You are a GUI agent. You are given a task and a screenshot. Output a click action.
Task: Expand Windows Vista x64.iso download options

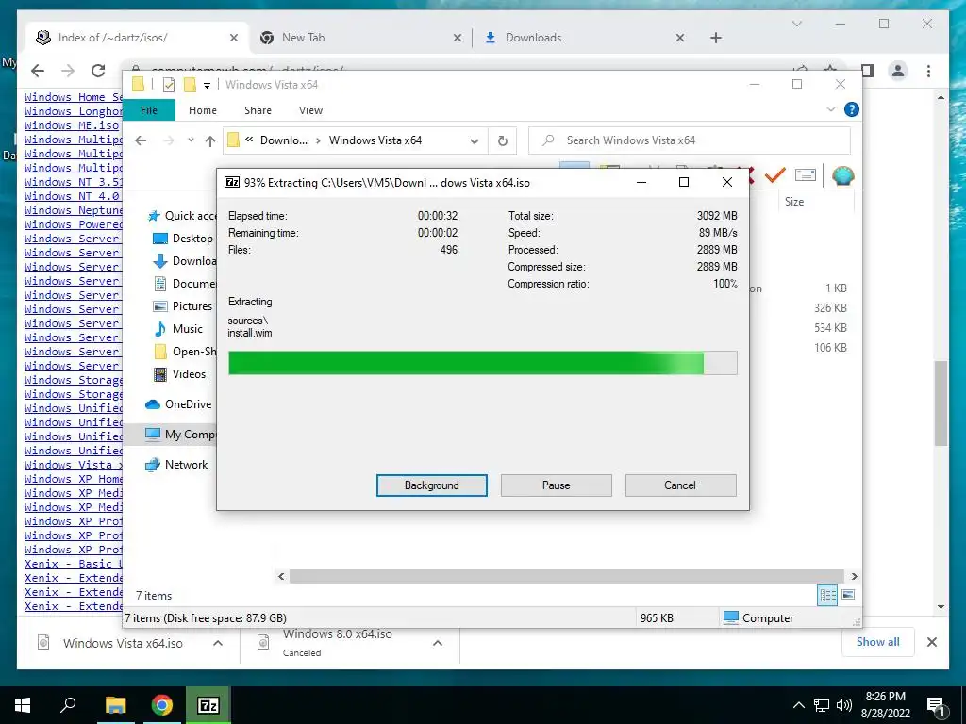(x=218, y=643)
